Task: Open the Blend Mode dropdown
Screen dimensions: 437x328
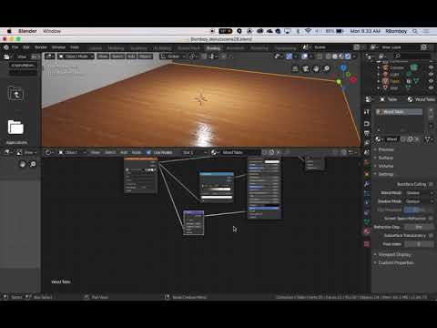Action: 420,193
